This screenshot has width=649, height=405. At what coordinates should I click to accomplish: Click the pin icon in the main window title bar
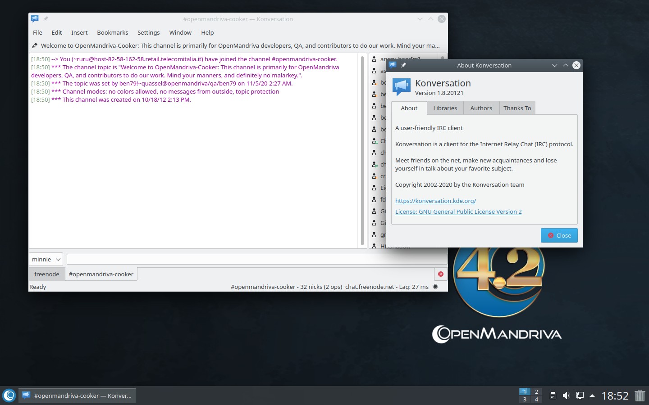(x=46, y=19)
